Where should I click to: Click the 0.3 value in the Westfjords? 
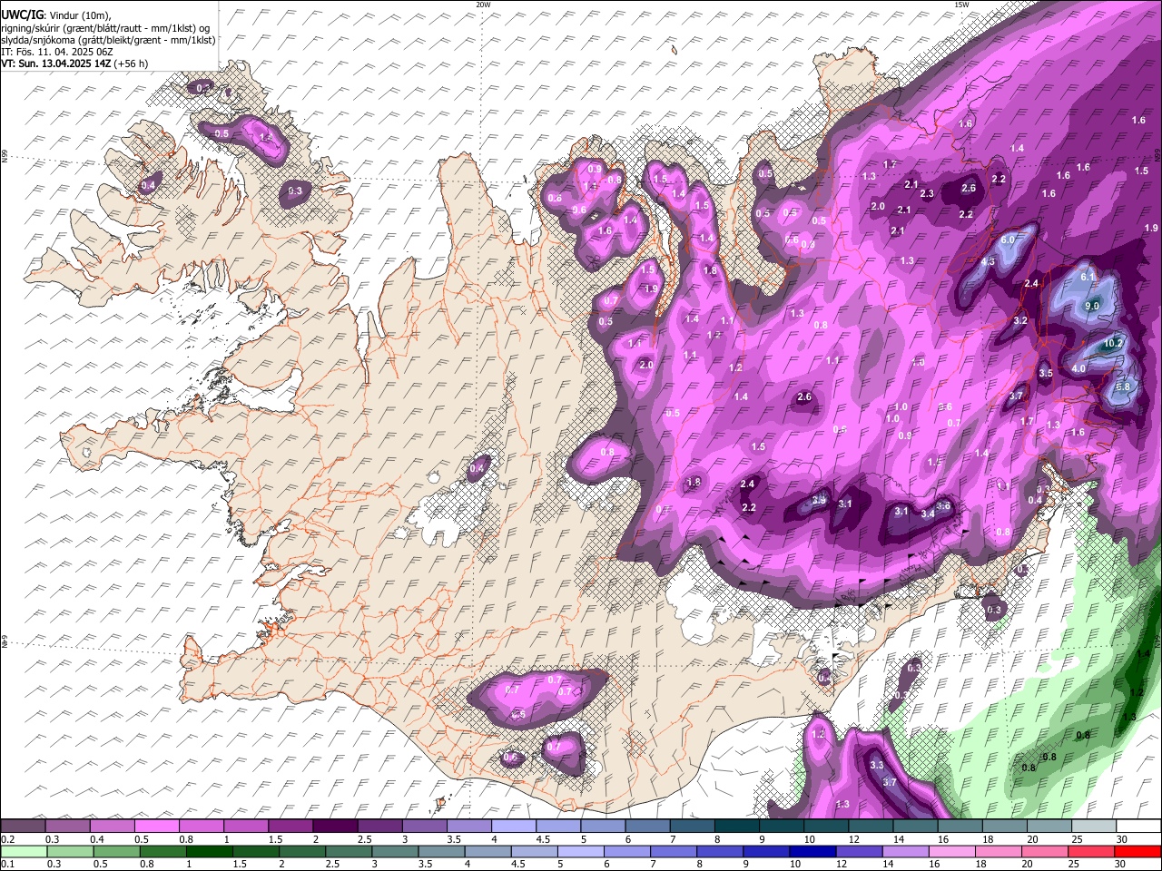[295, 191]
